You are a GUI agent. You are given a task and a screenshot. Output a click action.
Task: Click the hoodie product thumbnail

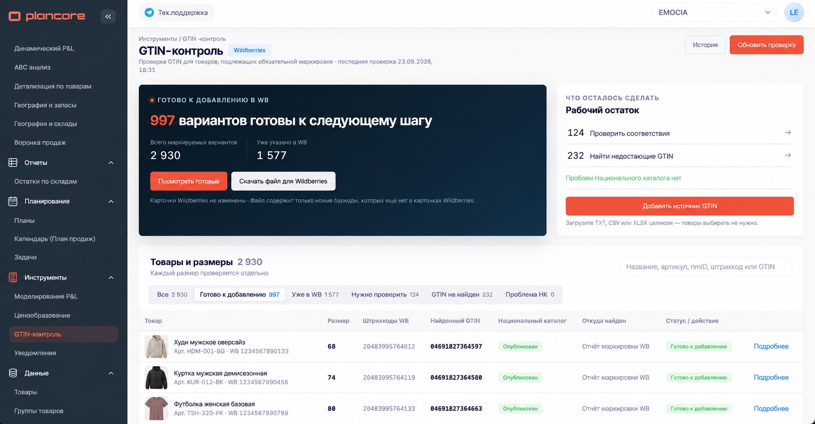coord(156,347)
